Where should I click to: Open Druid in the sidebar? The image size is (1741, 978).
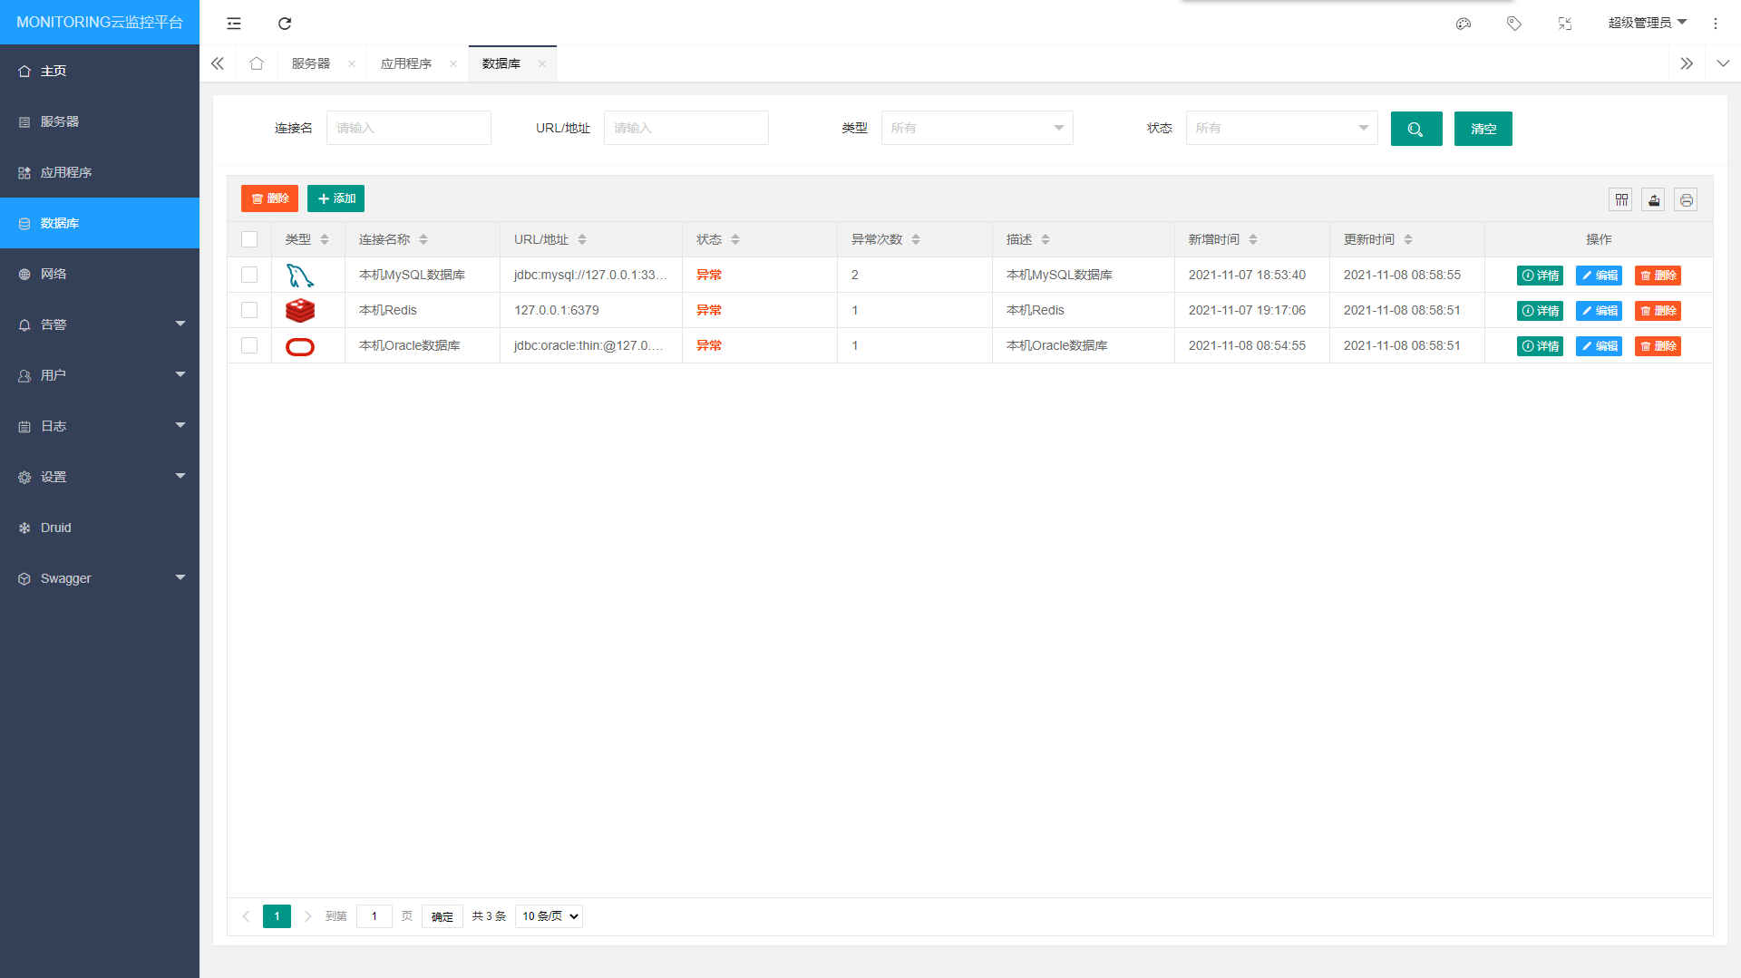(100, 528)
